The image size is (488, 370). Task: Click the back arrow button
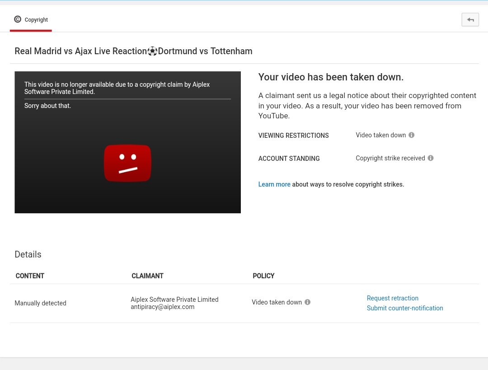[470, 19]
